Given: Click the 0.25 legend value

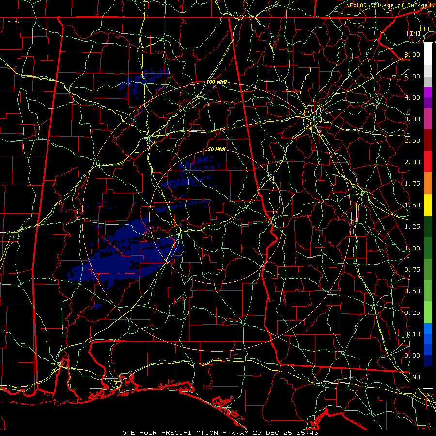Looking at the screenshot, I should click(412, 313).
